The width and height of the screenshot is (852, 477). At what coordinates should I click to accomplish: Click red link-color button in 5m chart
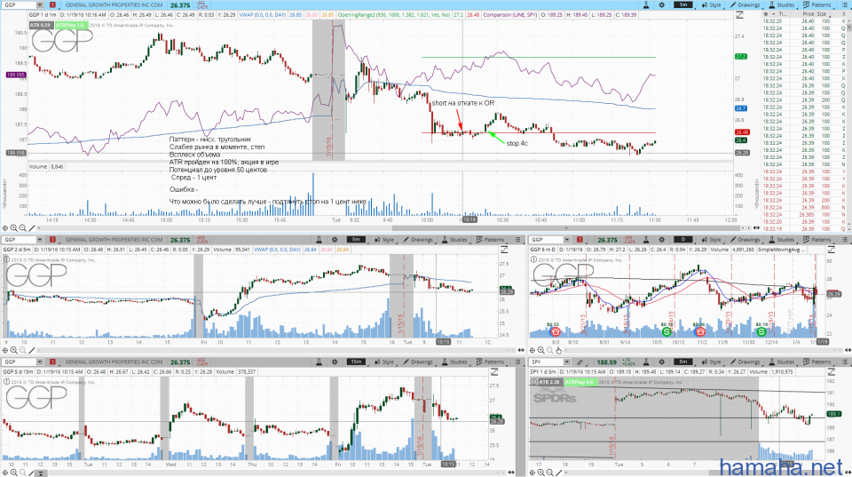[52, 239]
